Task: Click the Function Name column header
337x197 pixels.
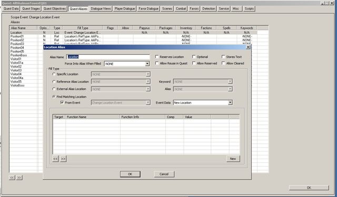Action: click(x=93, y=117)
